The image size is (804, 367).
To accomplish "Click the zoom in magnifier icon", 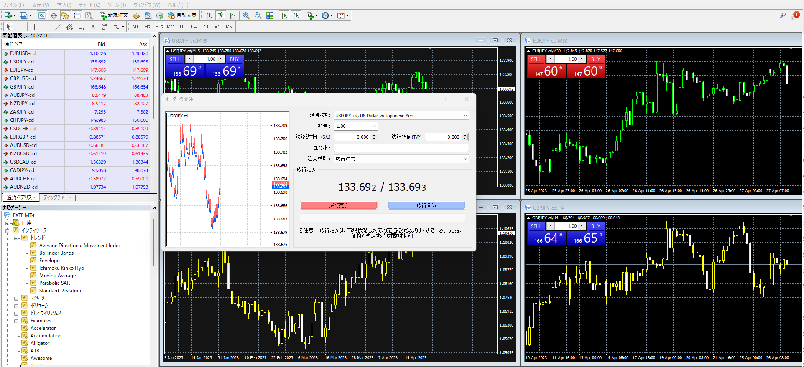I will click(x=246, y=15).
